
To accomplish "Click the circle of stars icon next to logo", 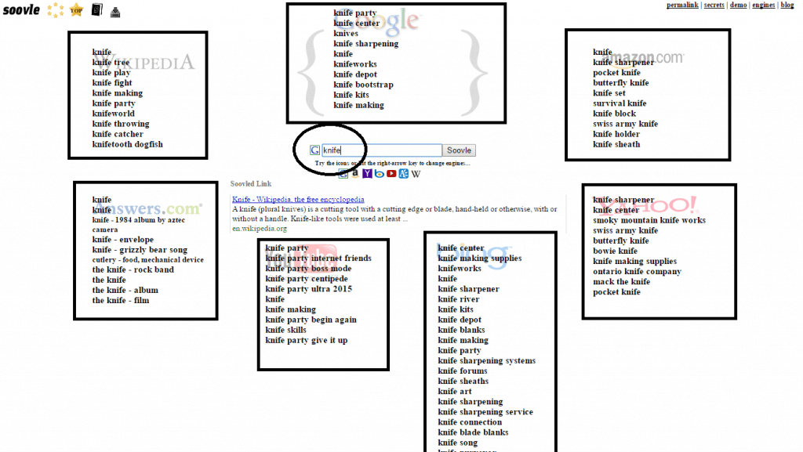I will (54, 10).
